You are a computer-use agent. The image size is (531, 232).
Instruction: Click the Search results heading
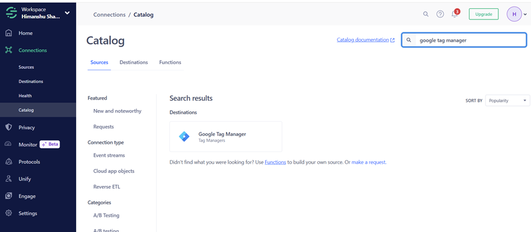[191, 98]
